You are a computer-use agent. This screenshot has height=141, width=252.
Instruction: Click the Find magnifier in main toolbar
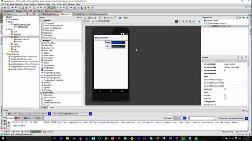point(30,7)
